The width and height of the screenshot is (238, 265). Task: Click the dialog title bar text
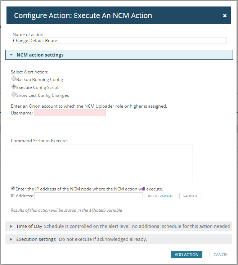[x=83, y=15]
